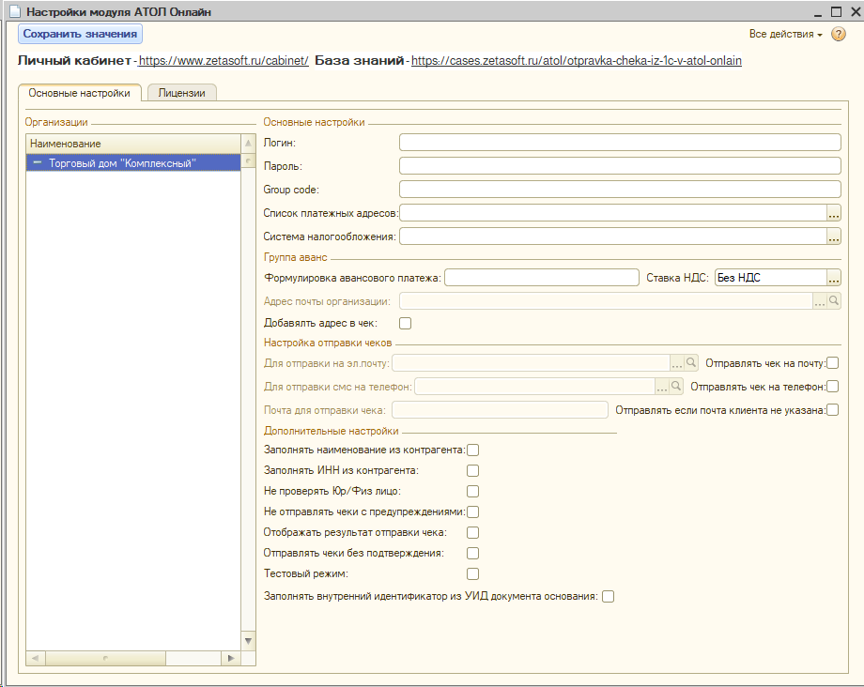Check 'Заполнять ИНН из контрагента'
The height and width of the screenshot is (687, 864).
point(472,470)
